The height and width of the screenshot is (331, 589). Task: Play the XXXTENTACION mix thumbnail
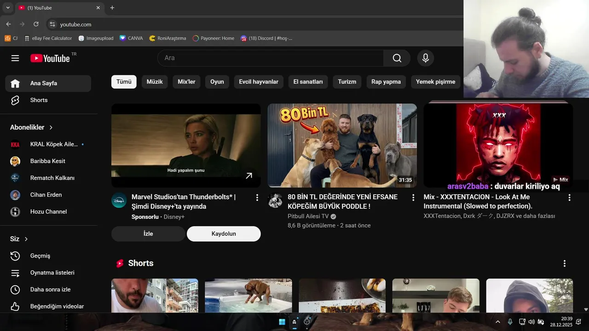point(498,145)
